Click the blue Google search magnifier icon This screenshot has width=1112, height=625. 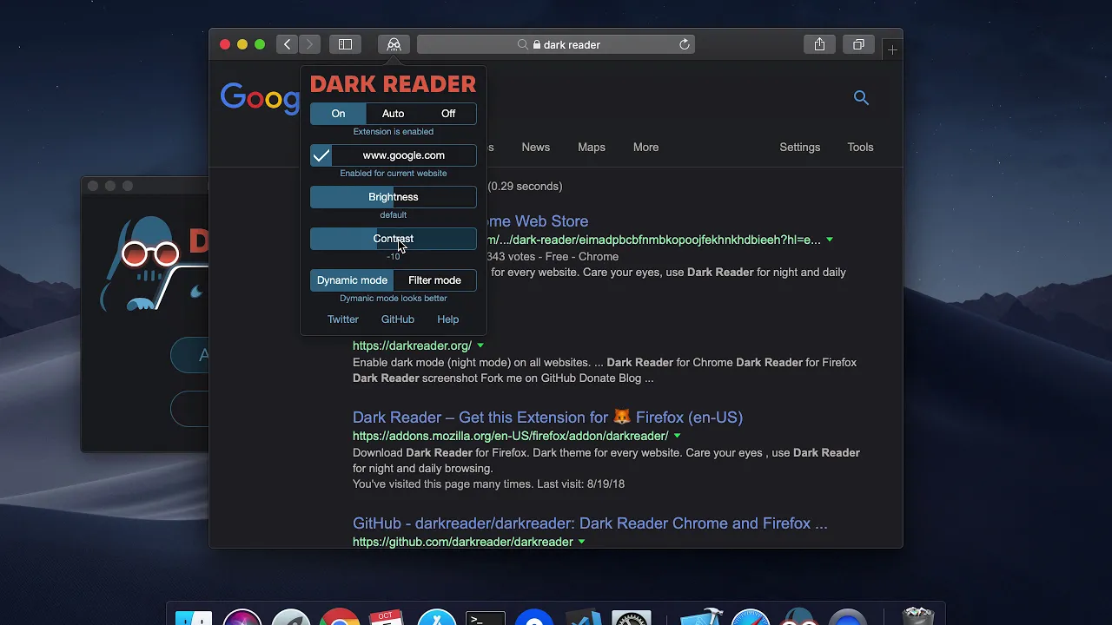[861, 97]
